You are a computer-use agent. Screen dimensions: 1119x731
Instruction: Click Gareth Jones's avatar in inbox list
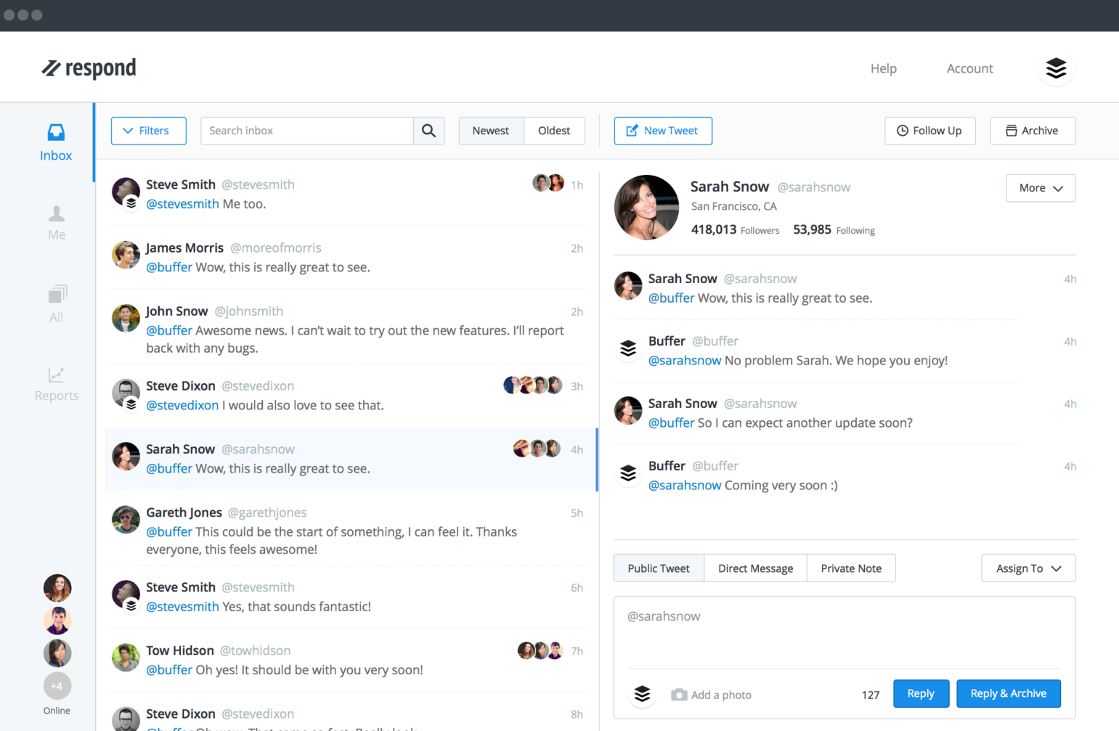pos(126,520)
